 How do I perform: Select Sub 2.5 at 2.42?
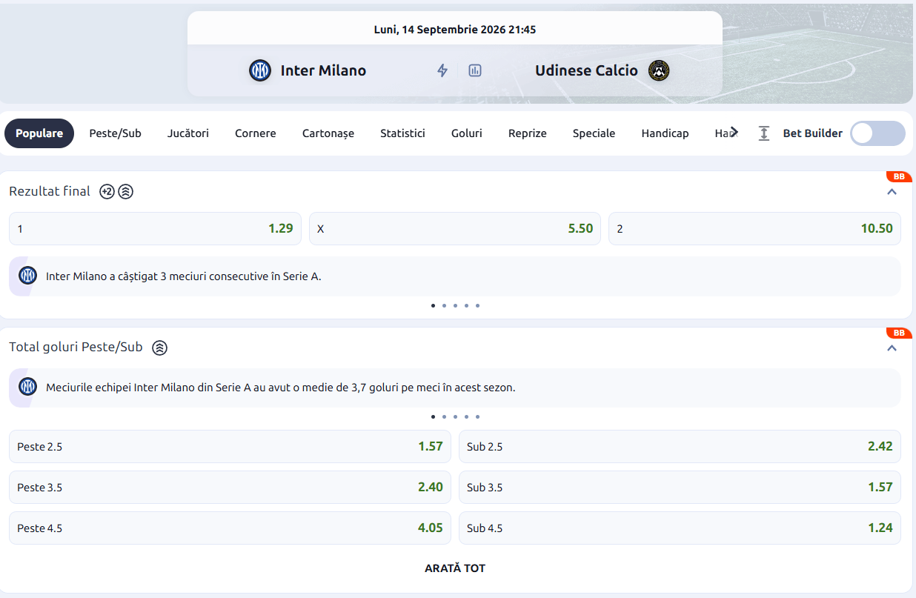(680, 447)
